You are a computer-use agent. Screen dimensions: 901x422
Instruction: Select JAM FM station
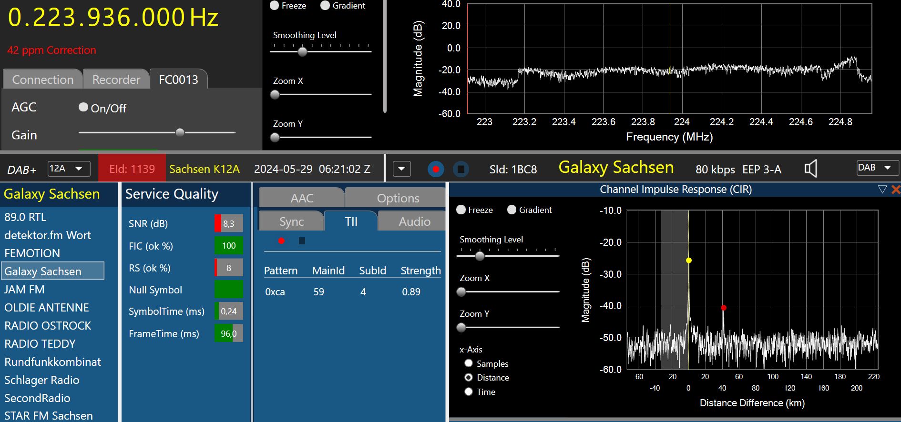(24, 290)
